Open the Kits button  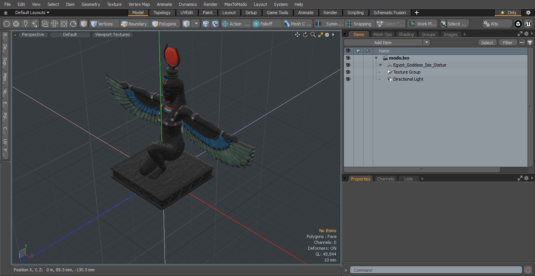click(x=497, y=24)
